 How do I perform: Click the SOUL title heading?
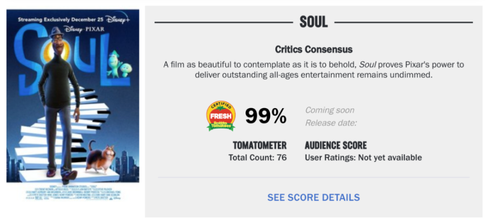coord(313,22)
